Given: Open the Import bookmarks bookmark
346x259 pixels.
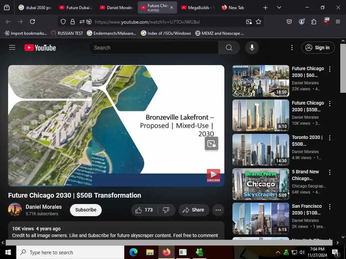Looking at the screenshot, I should (x=26, y=33).
